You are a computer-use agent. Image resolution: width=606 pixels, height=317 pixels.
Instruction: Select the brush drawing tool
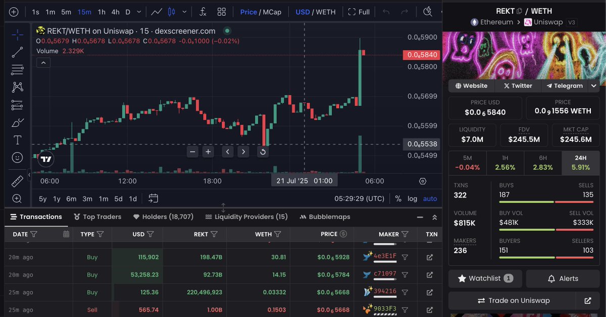[17, 122]
